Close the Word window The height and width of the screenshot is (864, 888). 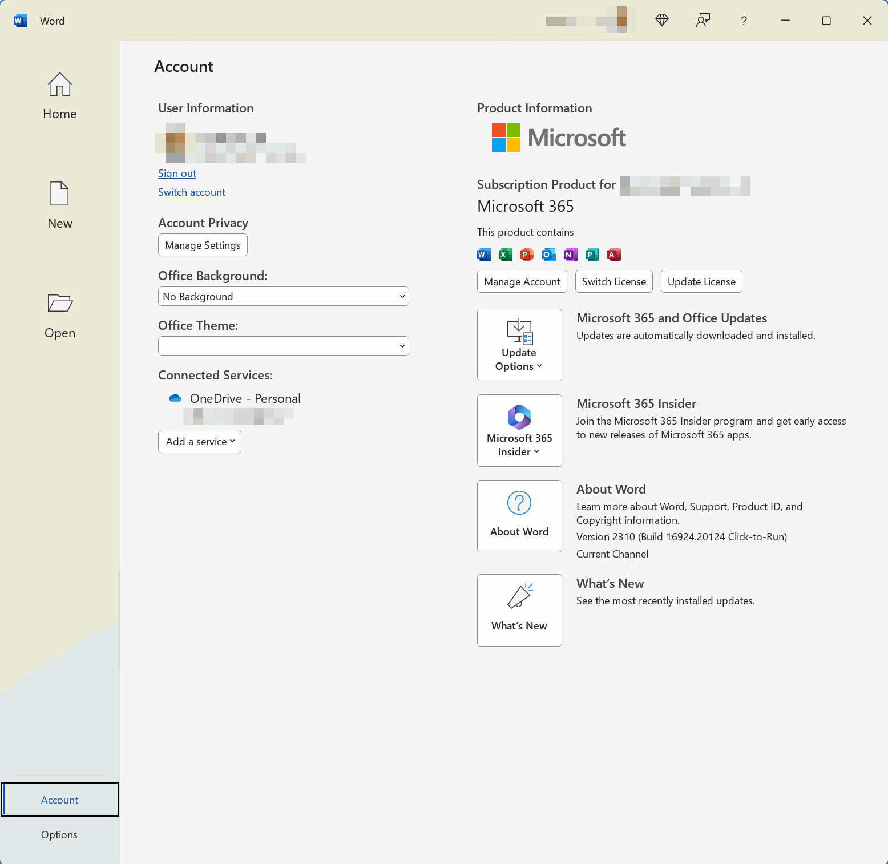pyautogui.click(x=867, y=21)
